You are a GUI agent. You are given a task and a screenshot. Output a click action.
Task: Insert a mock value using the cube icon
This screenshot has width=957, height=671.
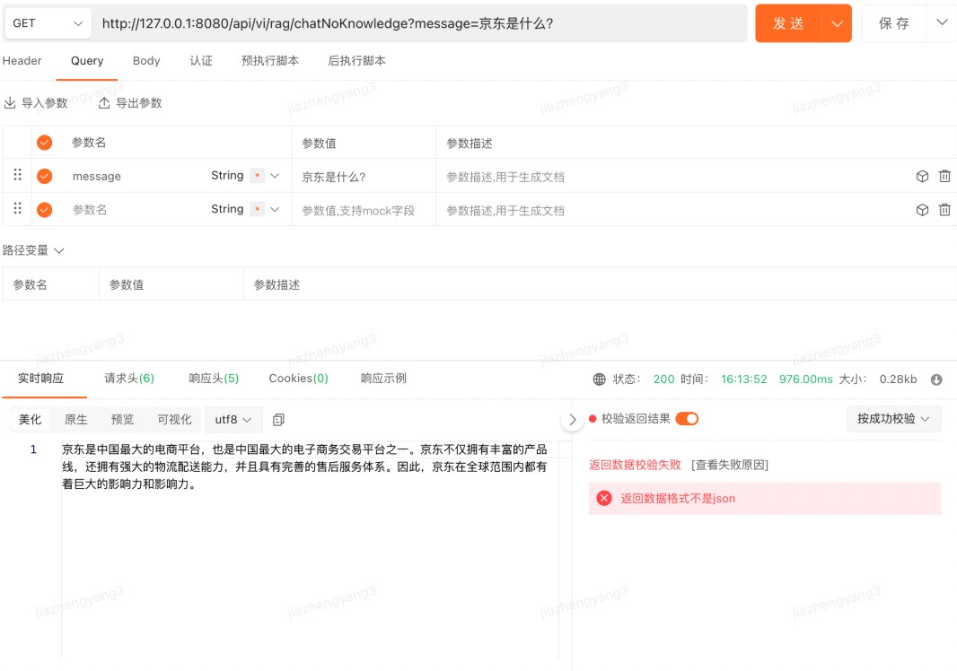pos(922,176)
